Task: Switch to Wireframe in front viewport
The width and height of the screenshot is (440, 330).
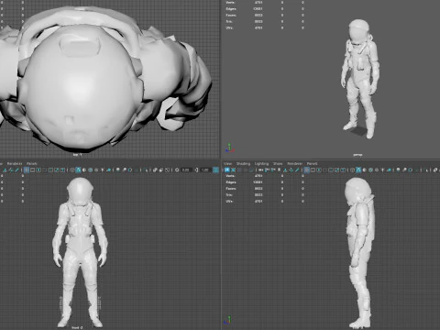Action: click(72, 170)
